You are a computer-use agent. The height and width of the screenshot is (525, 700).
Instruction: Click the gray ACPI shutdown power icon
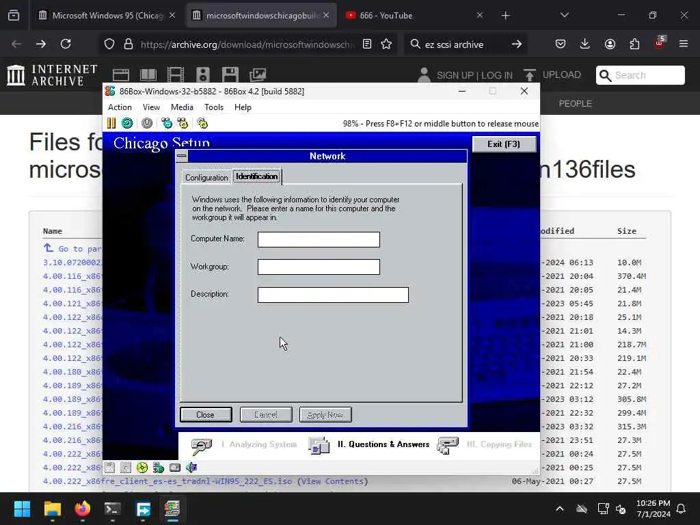pyautogui.click(x=147, y=123)
